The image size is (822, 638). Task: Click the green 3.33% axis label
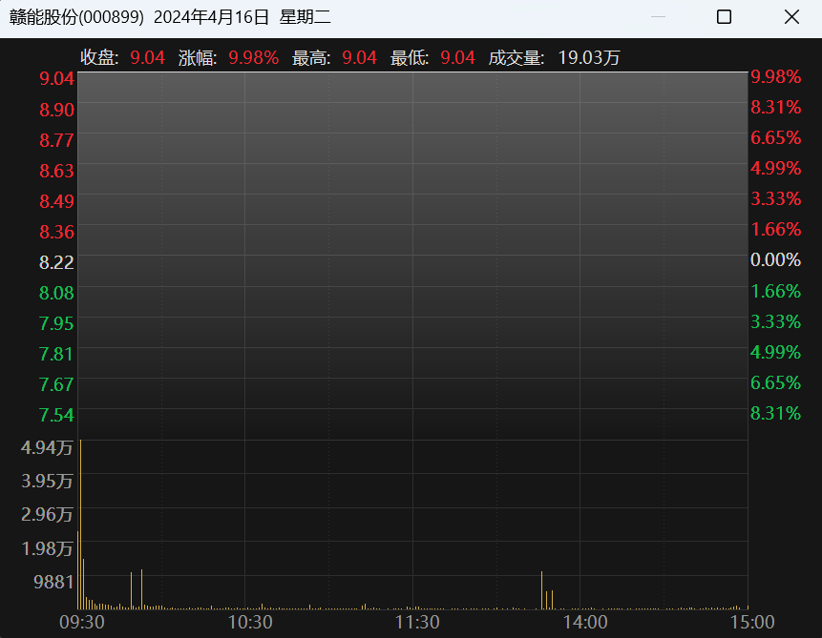click(x=775, y=321)
